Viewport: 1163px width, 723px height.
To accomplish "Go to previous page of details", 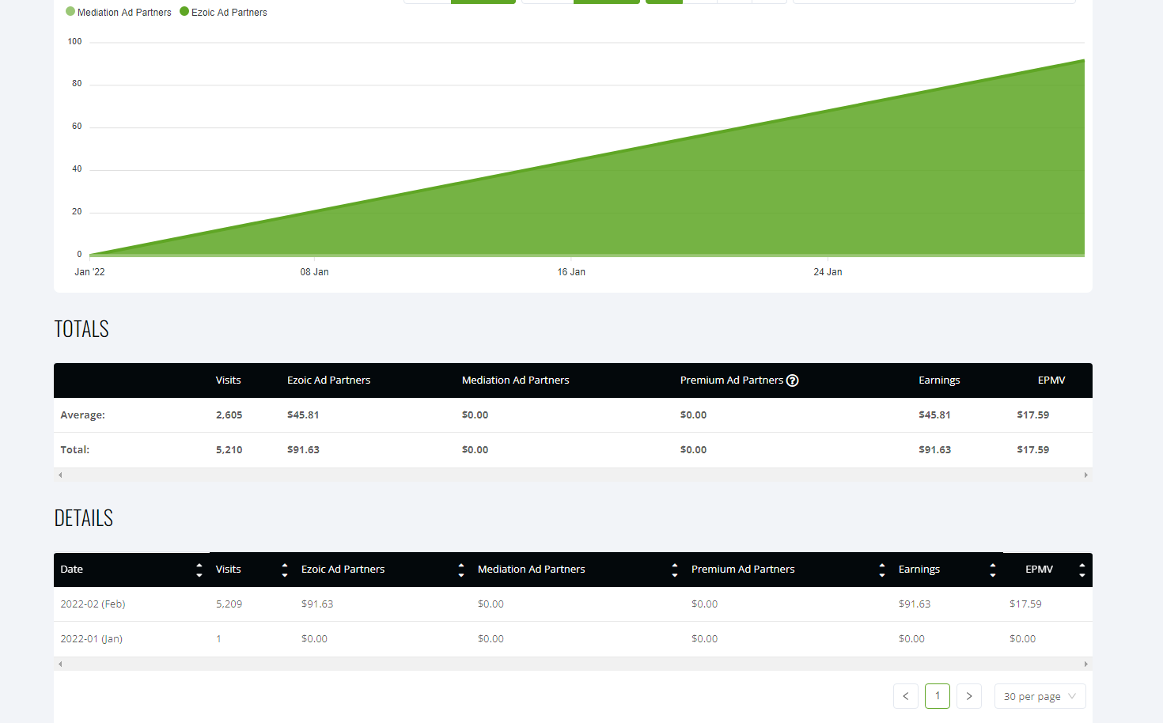I will tap(906, 696).
